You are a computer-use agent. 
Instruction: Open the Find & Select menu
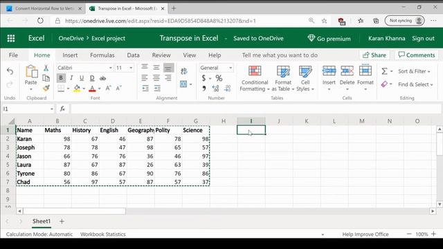[x=415, y=84]
